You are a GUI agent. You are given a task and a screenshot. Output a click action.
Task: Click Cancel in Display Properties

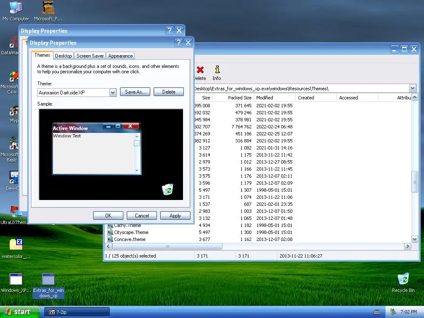142,215
